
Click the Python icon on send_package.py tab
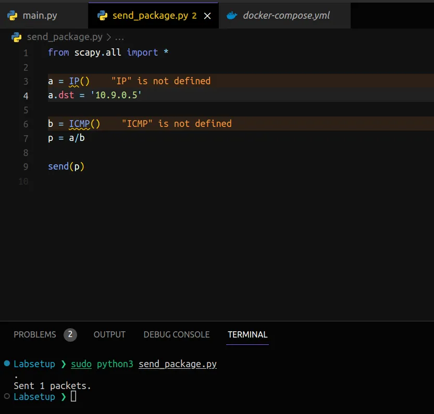(x=103, y=16)
